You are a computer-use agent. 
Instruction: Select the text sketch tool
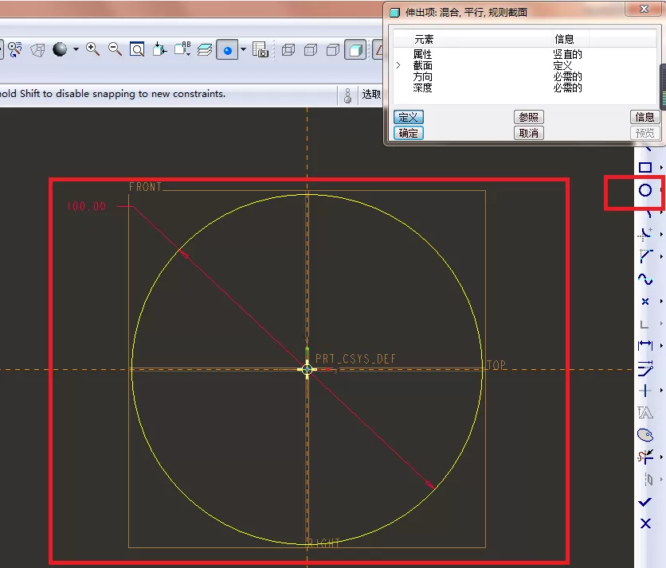tap(645, 413)
